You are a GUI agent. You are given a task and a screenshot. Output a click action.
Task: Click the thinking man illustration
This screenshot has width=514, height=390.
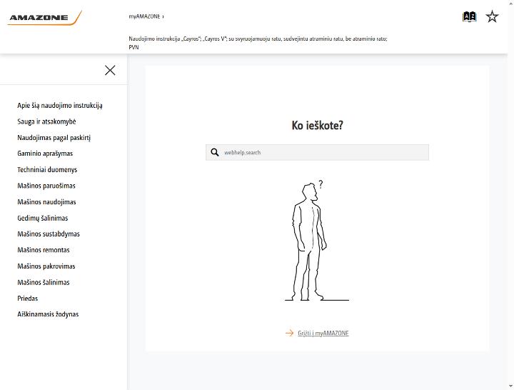tap(317, 241)
